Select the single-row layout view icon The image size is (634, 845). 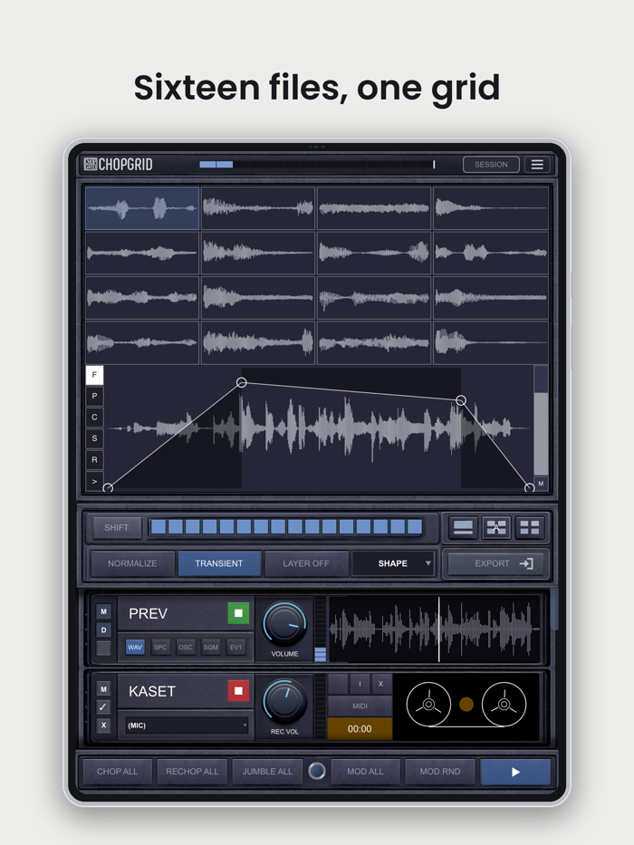(x=463, y=527)
